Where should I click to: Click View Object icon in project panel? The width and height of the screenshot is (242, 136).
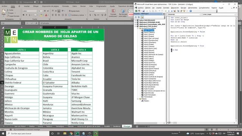pos(139,17)
